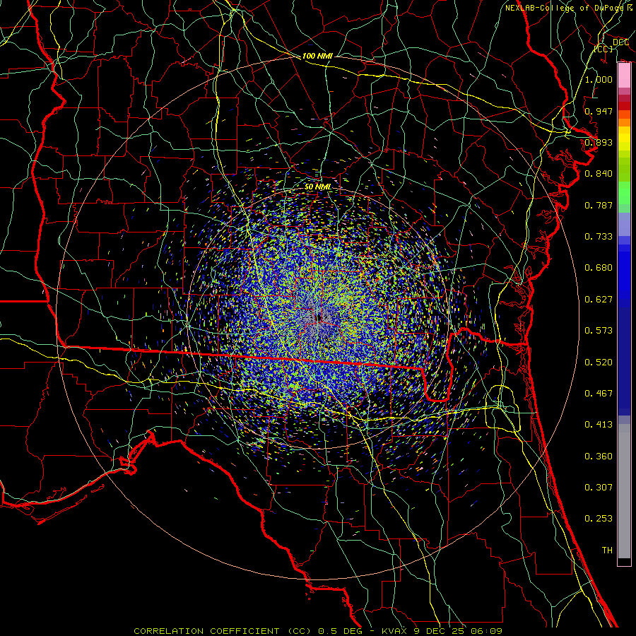Click the 0.893 legend value
Screen dimensions: 636x636
coord(599,142)
